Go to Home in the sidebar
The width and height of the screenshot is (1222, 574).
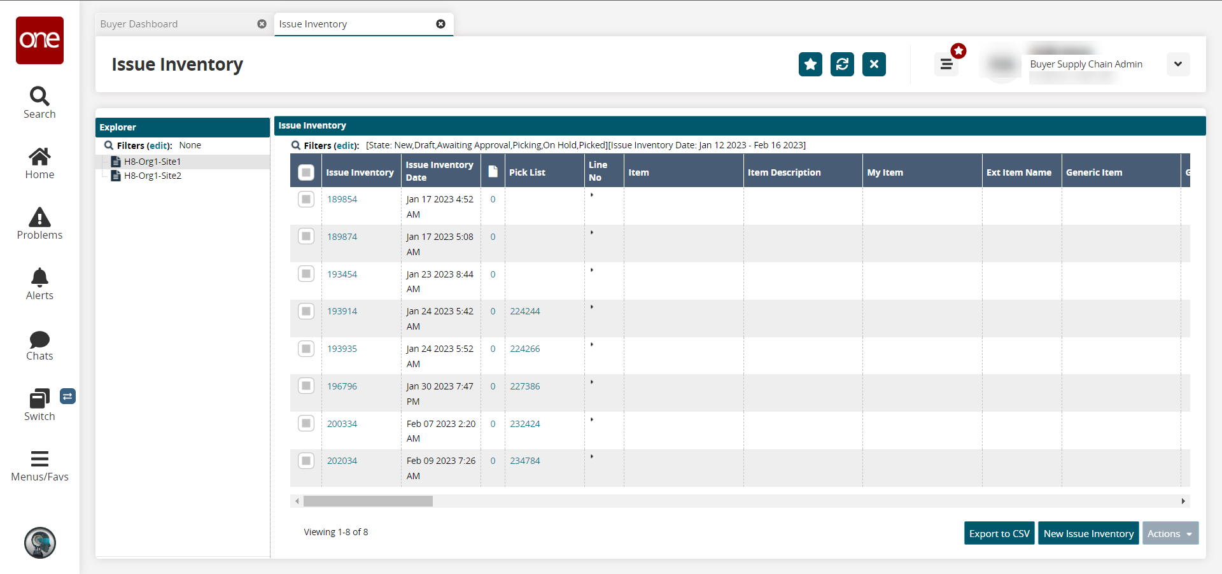tap(39, 157)
